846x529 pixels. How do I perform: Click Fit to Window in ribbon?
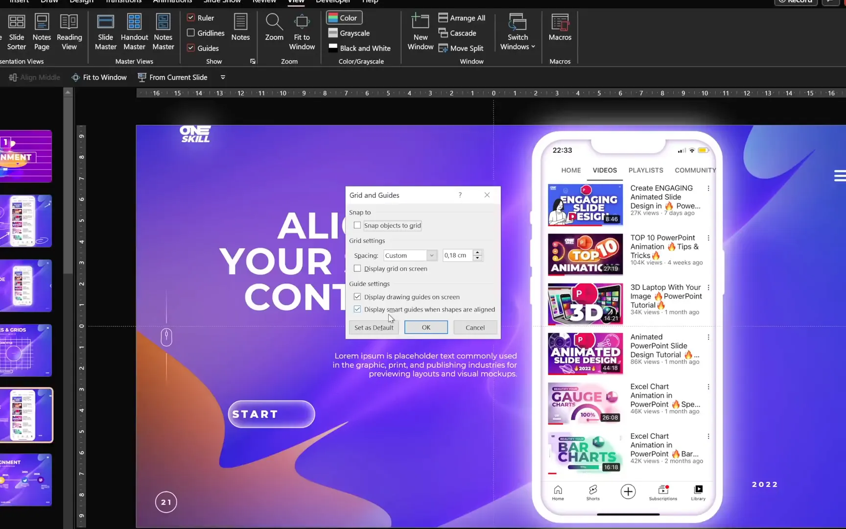[302, 32]
